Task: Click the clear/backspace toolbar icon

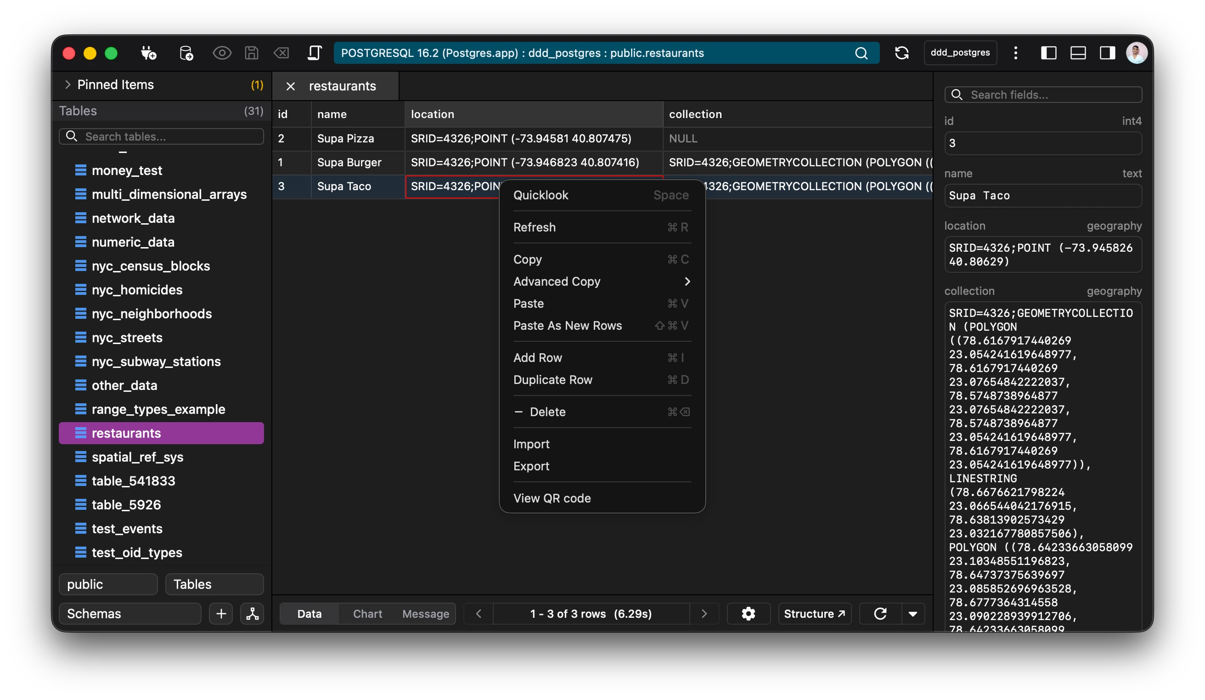Action: tap(282, 53)
